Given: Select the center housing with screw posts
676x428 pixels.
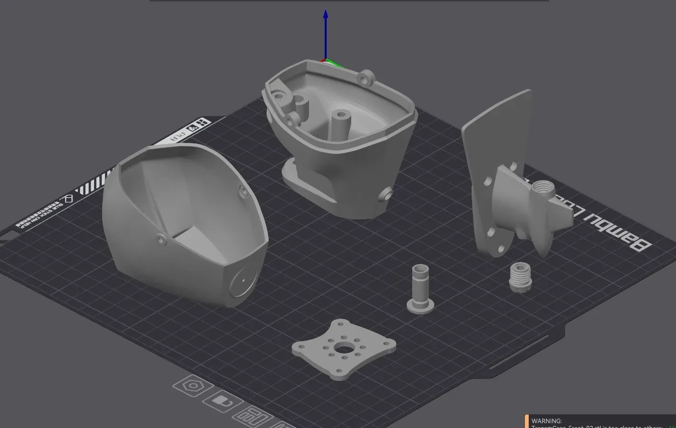Looking at the screenshot, I should (x=339, y=139).
